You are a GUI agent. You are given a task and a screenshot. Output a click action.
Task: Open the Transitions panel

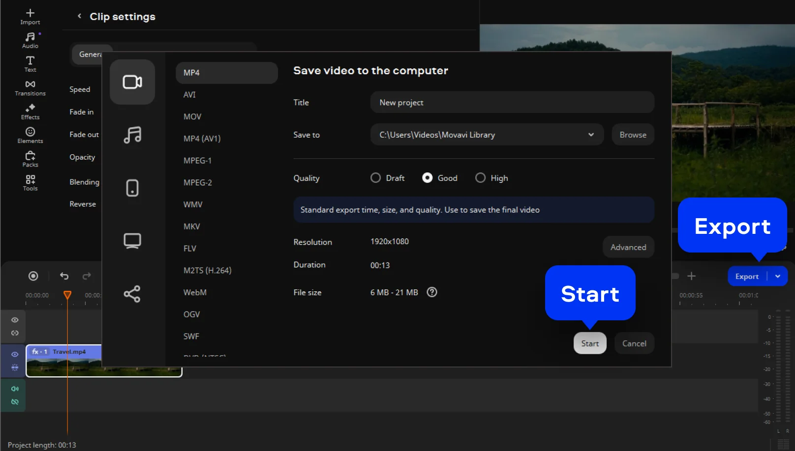[30, 88]
